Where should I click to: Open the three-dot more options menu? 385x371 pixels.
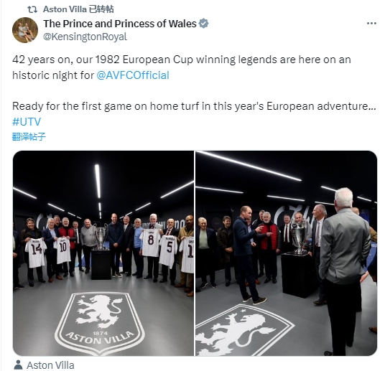tap(371, 24)
